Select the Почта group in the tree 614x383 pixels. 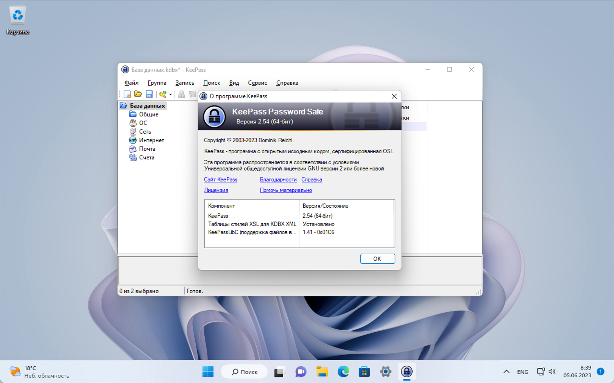(x=147, y=149)
